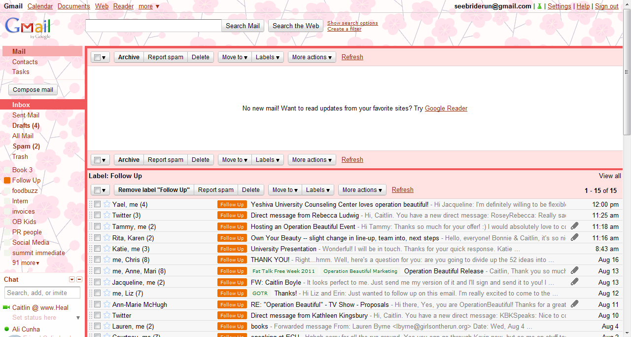Click the chat 'Search, add, or invite' box
This screenshot has height=337, width=631.
coord(42,293)
